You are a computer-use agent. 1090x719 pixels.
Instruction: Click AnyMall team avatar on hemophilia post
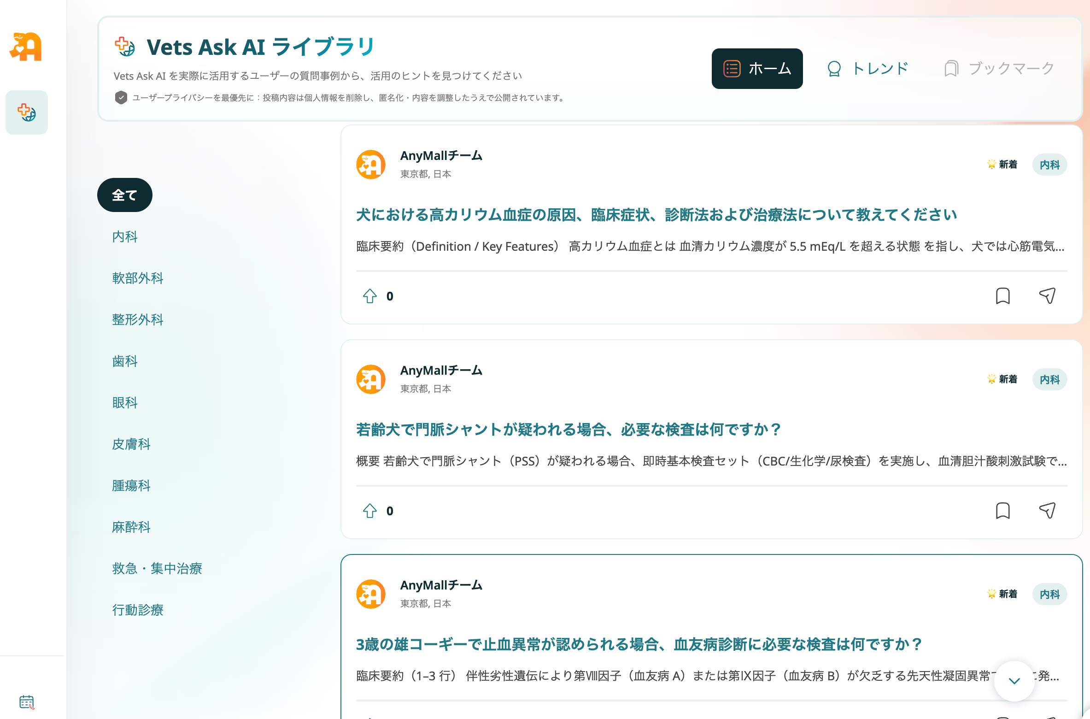point(371,594)
